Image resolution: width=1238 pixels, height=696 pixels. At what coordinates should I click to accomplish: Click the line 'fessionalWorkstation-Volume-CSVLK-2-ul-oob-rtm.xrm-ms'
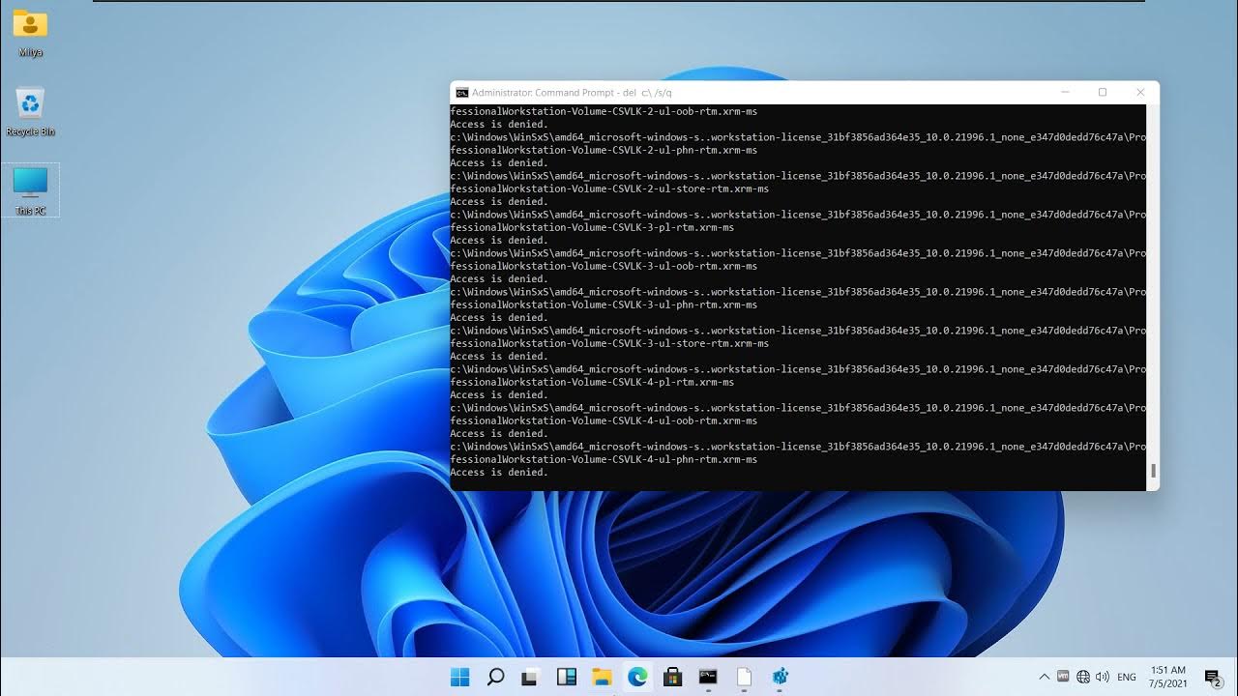tap(604, 111)
